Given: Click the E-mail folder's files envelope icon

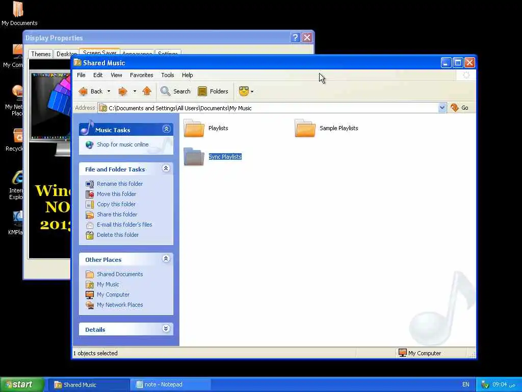Looking at the screenshot, I should pyautogui.click(x=90, y=225).
